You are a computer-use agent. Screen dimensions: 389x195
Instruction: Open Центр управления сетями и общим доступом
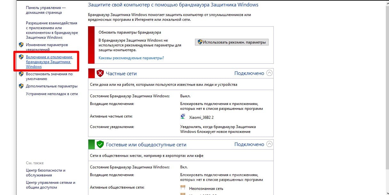(x=51, y=185)
